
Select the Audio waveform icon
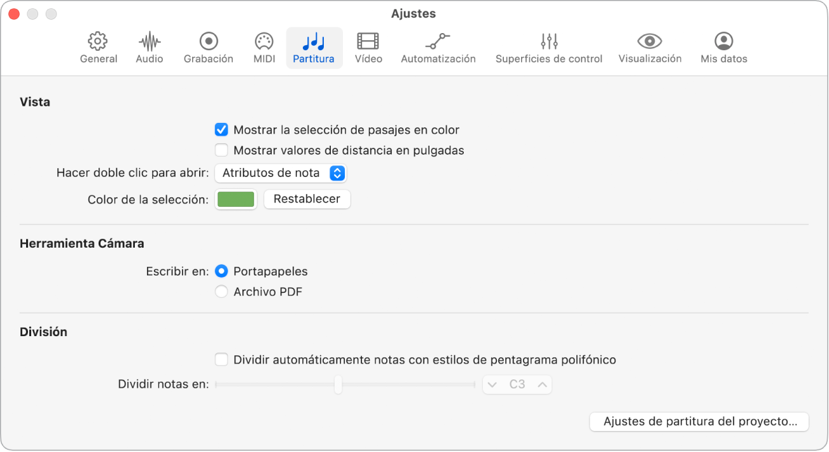coord(150,42)
